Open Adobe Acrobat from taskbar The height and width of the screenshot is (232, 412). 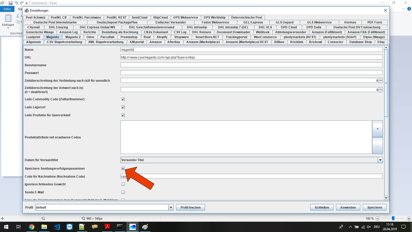tap(107, 227)
